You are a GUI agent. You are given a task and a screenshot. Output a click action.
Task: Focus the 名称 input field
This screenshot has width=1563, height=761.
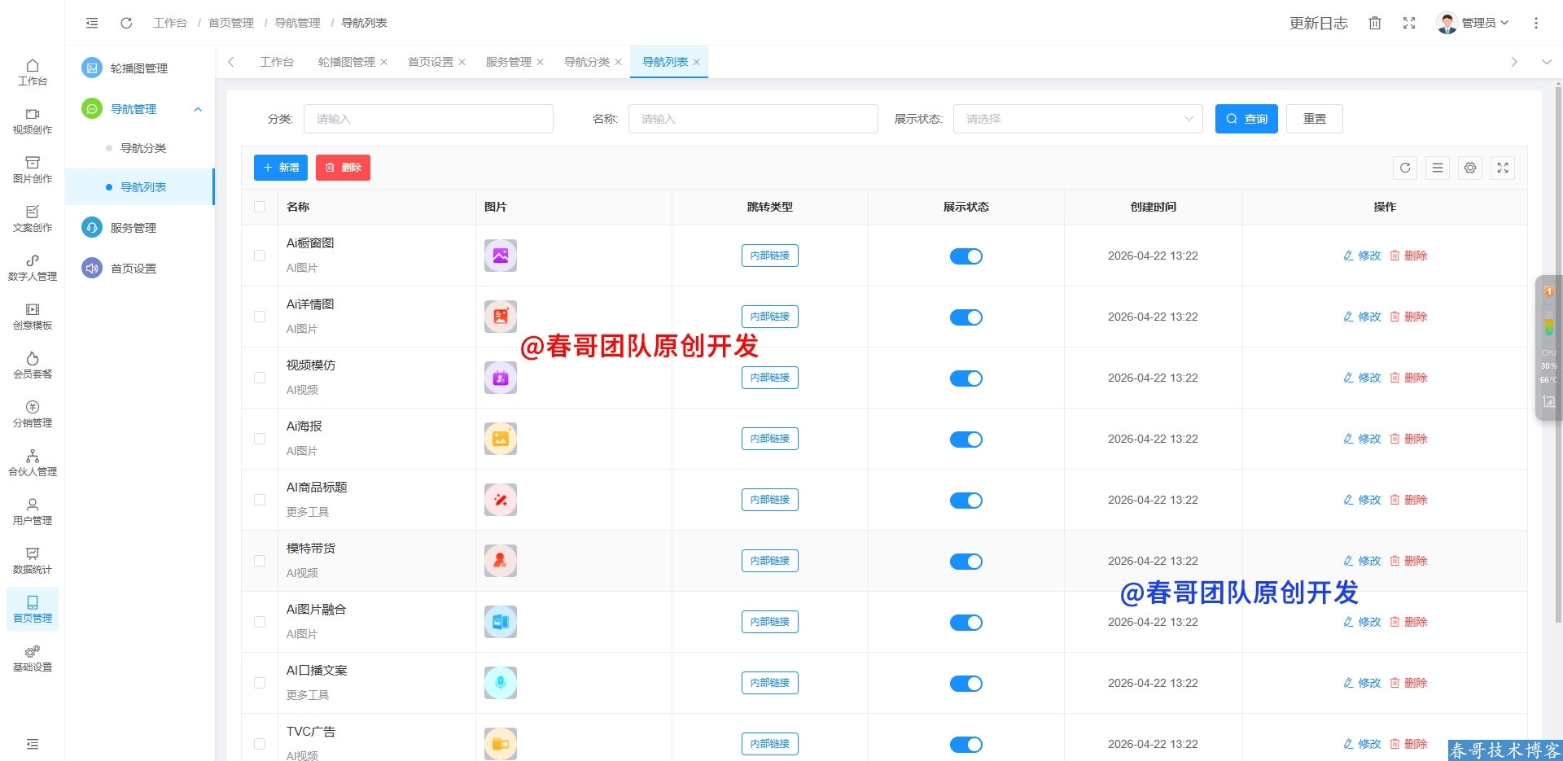753,119
